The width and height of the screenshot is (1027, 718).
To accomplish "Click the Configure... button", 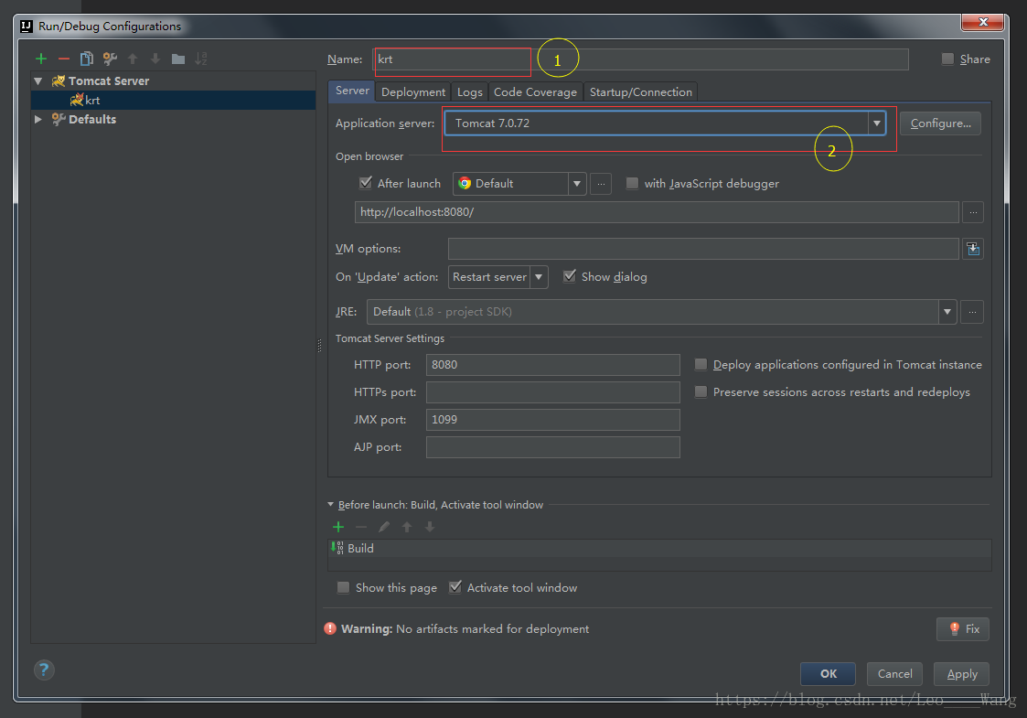I will point(940,123).
